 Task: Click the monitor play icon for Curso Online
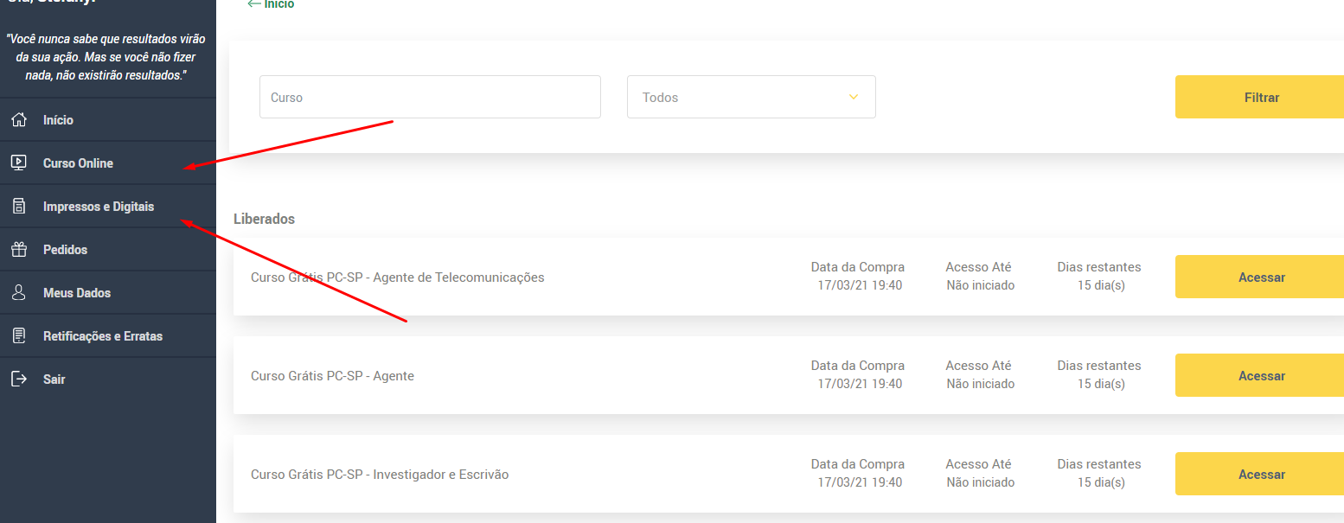[x=18, y=163]
